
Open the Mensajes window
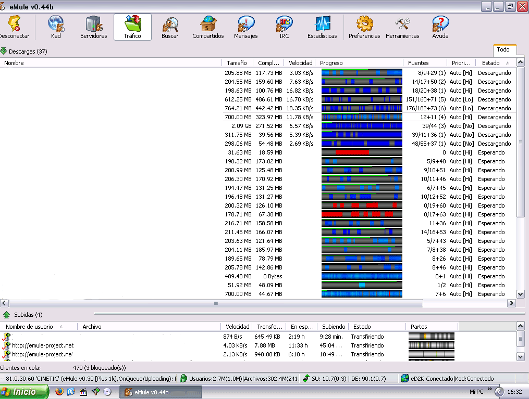pyautogui.click(x=245, y=27)
